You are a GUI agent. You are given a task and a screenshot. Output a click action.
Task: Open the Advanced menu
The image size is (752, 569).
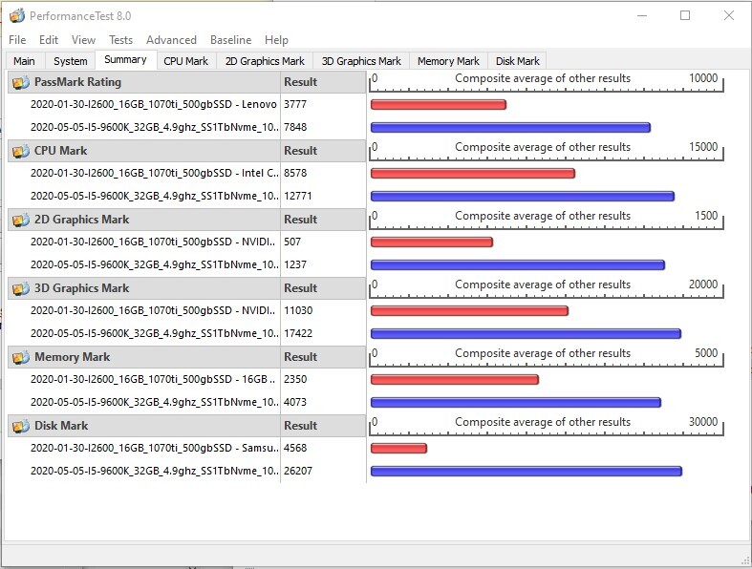pos(171,40)
